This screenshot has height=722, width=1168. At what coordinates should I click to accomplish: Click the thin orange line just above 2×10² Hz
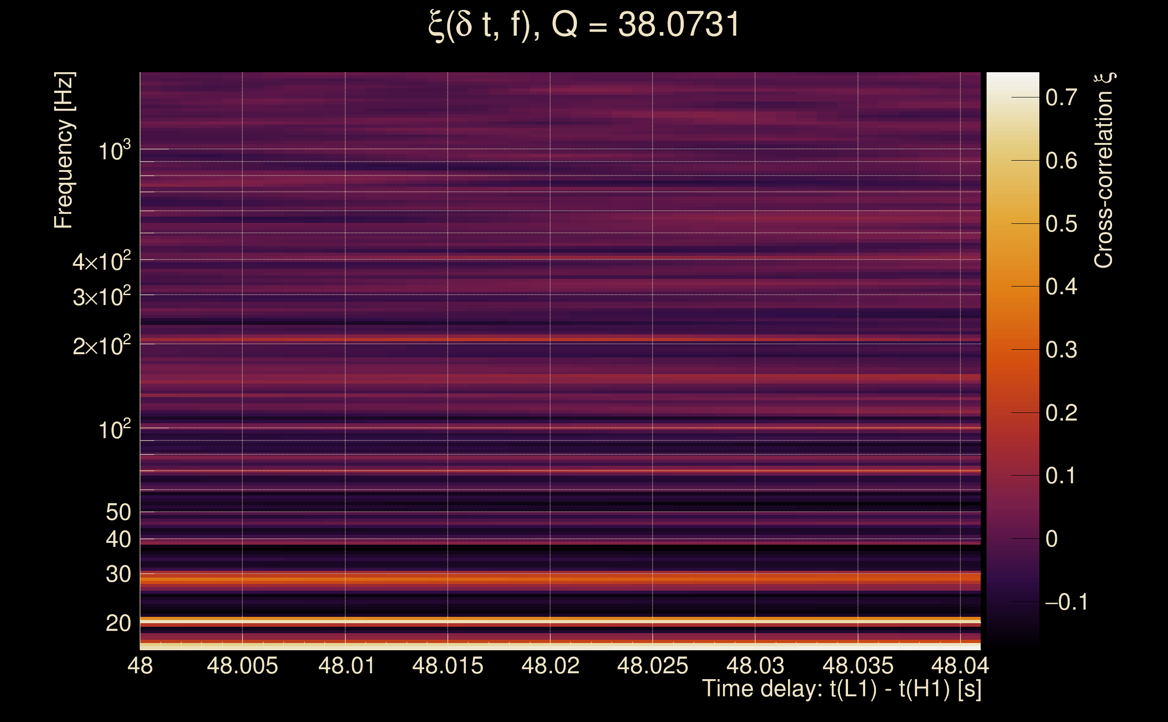pyautogui.click(x=559, y=338)
